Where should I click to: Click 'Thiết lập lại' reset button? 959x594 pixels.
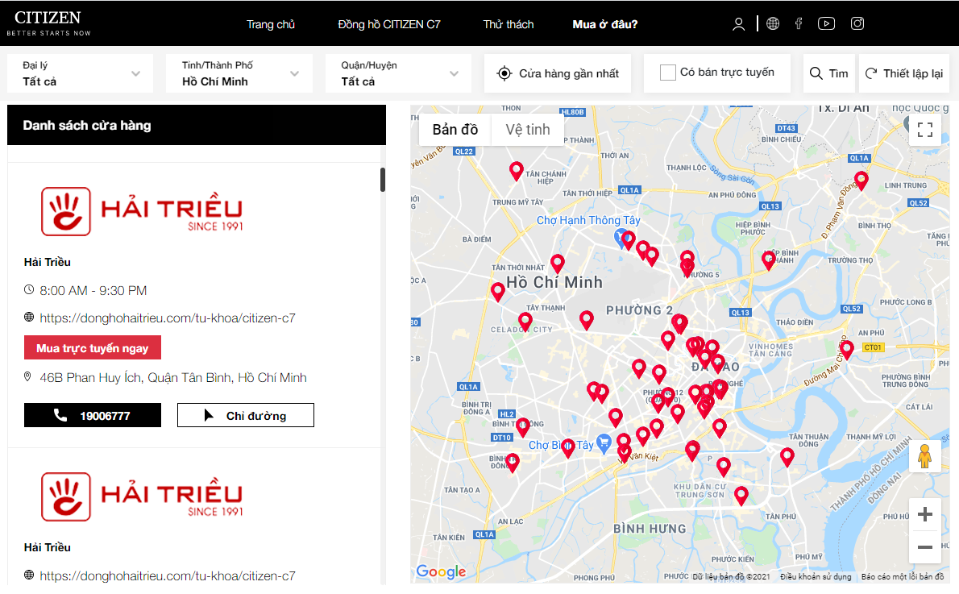click(x=904, y=73)
